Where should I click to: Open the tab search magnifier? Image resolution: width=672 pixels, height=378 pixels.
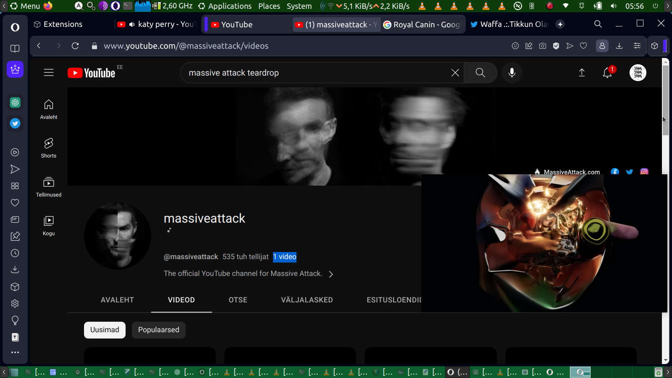tap(598, 24)
